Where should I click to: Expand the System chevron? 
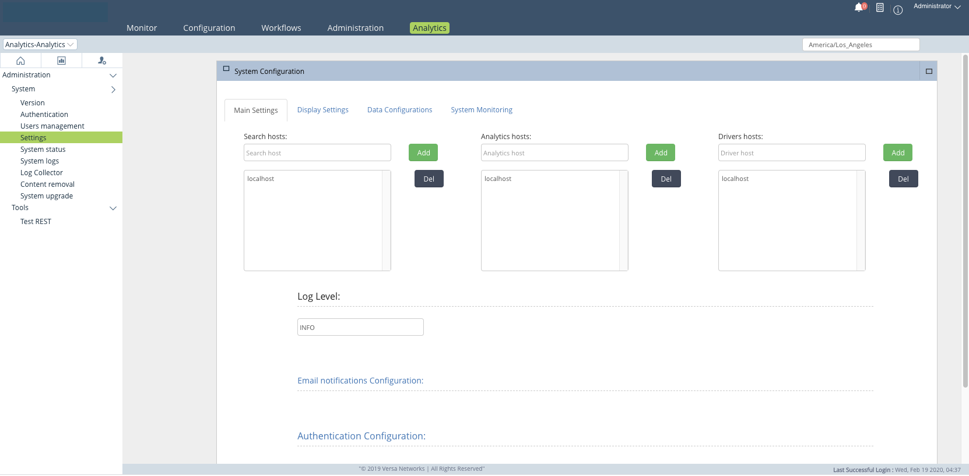(113, 90)
